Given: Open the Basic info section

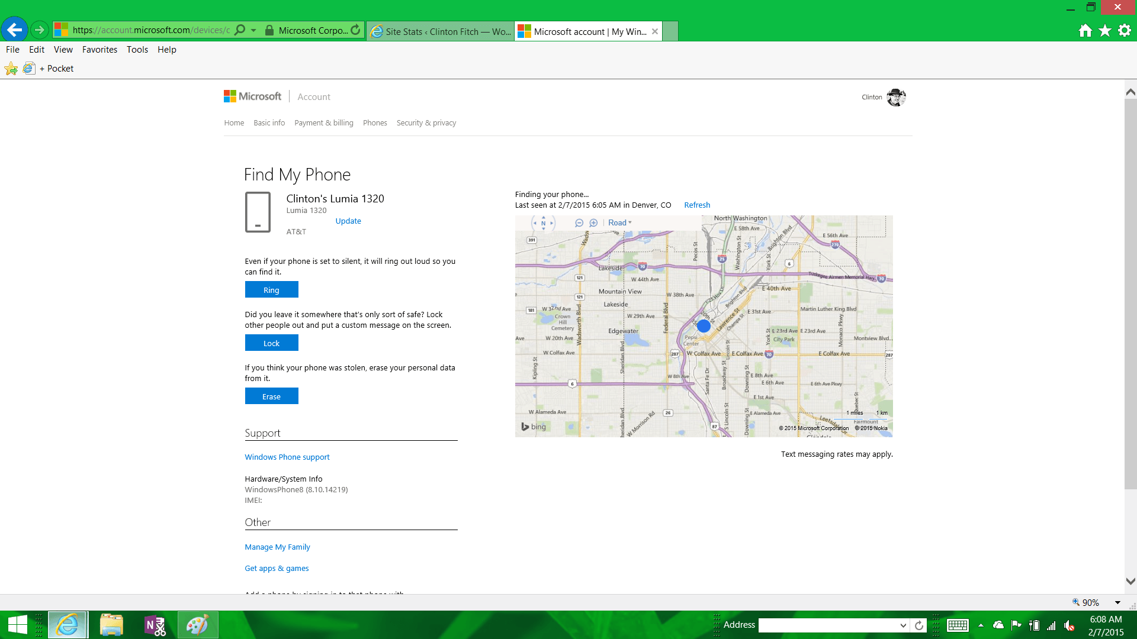Looking at the screenshot, I should [269, 123].
